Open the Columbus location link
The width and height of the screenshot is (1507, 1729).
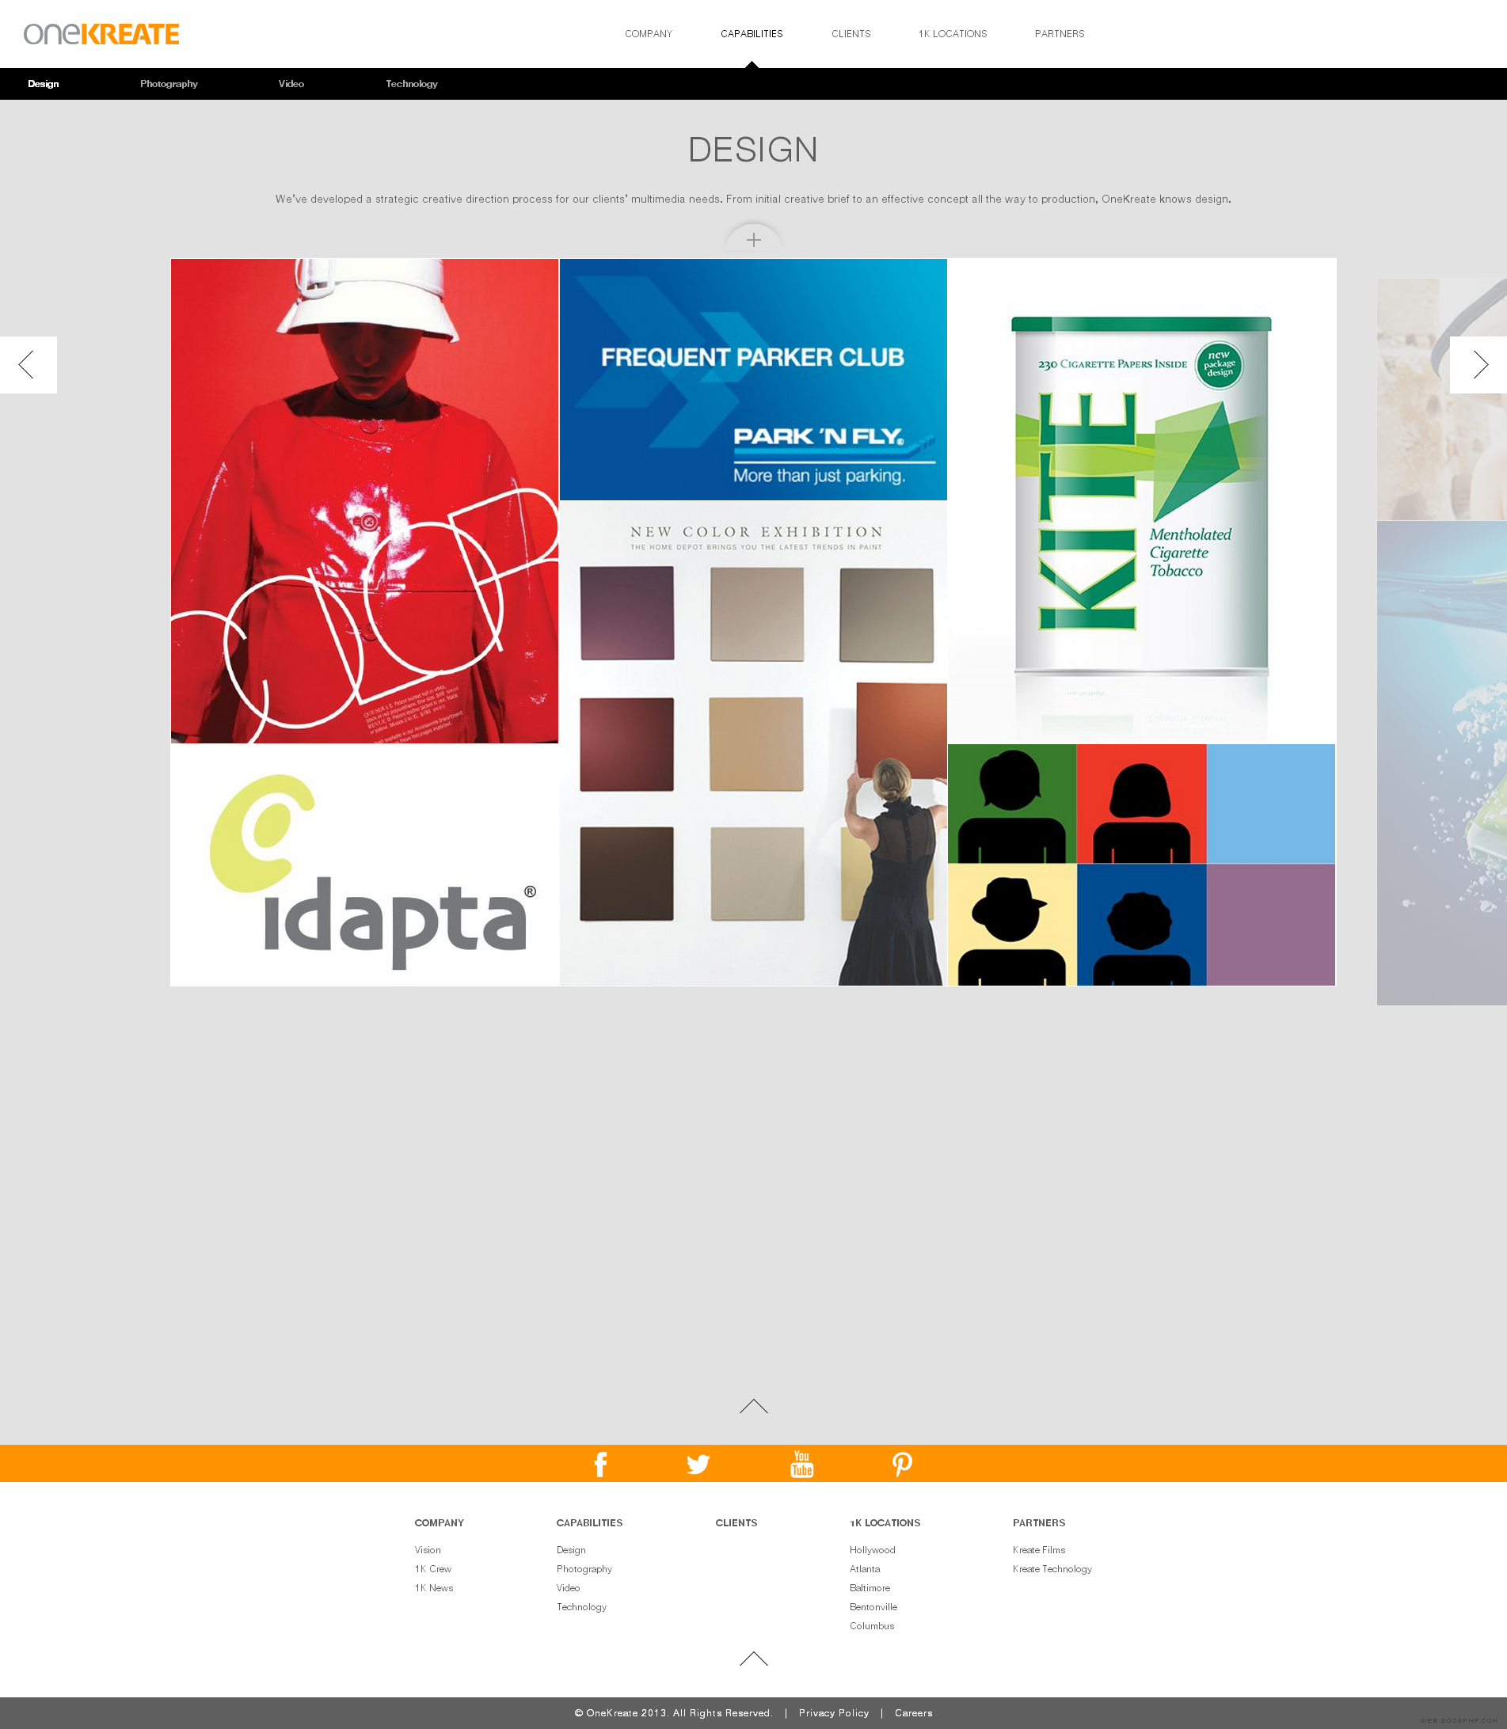tap(871, 1625)
